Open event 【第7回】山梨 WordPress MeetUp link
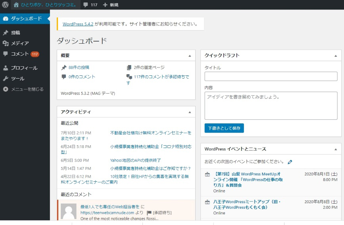 coord(248,179)
